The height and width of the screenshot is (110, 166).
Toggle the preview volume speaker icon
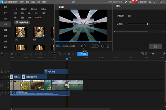pyautogui.click(x=103, y=46)
